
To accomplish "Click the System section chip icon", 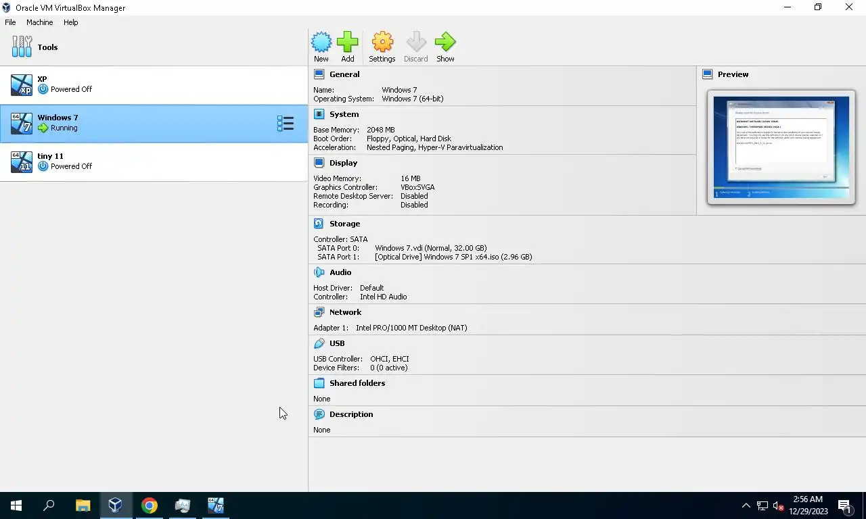I will (x=319, y=114).
